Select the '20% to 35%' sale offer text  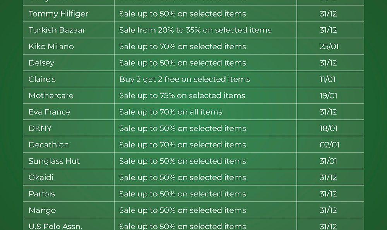click(x=195, y=30)
